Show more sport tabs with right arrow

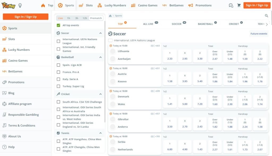coord(267,24)
